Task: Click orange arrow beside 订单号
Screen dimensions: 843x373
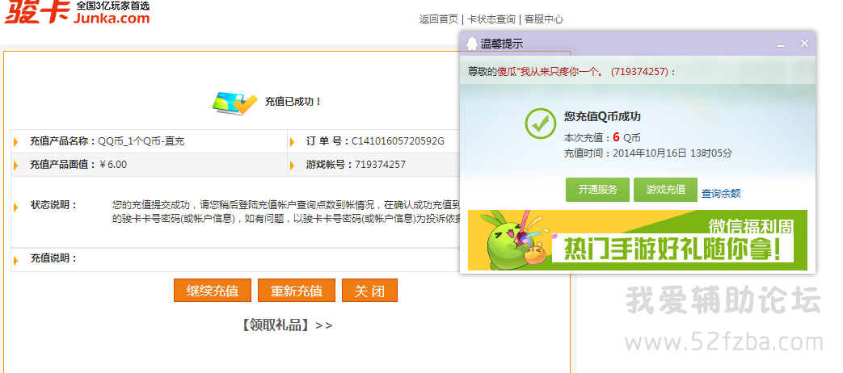Action: 293,142
